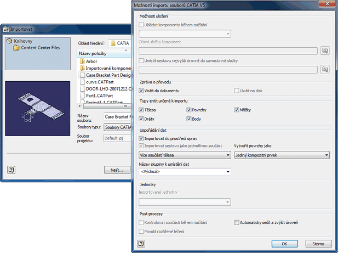The width and height of the screenshot is (338, 253).
Task: Open Název skupiny Výchozí dropdown
Action: 185,172
